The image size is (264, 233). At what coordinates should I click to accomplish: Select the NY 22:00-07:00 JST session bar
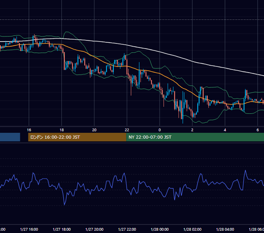click(195, 137)
